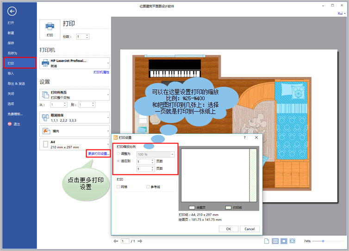The image size is (349, 251).
Task: Click the large printer 打印 icon button
Action: click(x=50, y=30)
